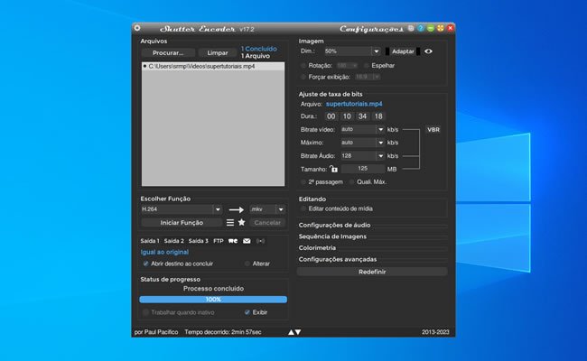Click the padlock next to Tamanho
Screen dimensions: 587x361
point(333,169)
